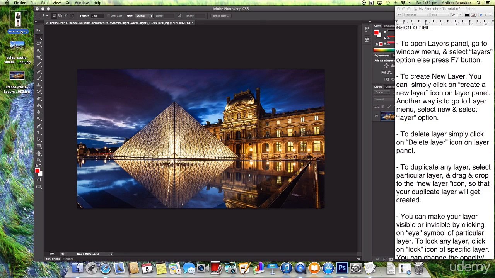This screenshot has width=495, height=278.
Task: Select the Zoom tool
Action: [x=39, y=160]
